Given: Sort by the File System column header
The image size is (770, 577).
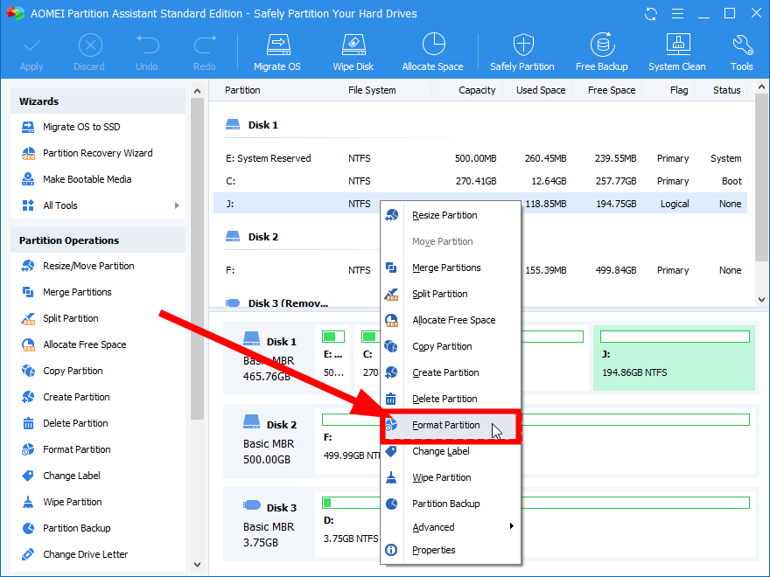Looking at the screenshot, I should [372, 90].
